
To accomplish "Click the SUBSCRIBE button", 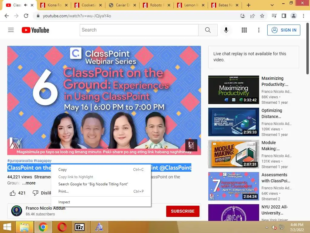I will coord(183,211).
